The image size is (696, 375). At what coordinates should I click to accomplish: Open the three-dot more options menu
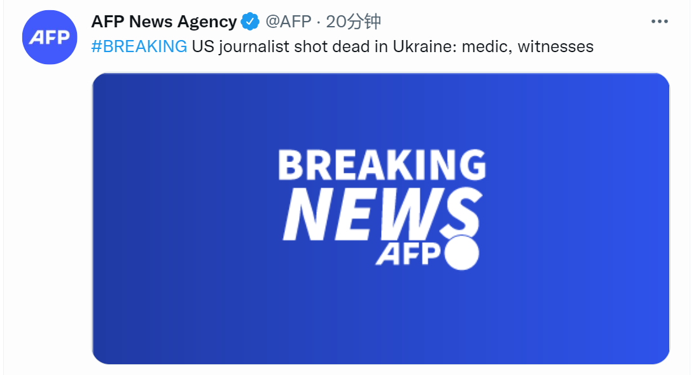pos(660,21)
